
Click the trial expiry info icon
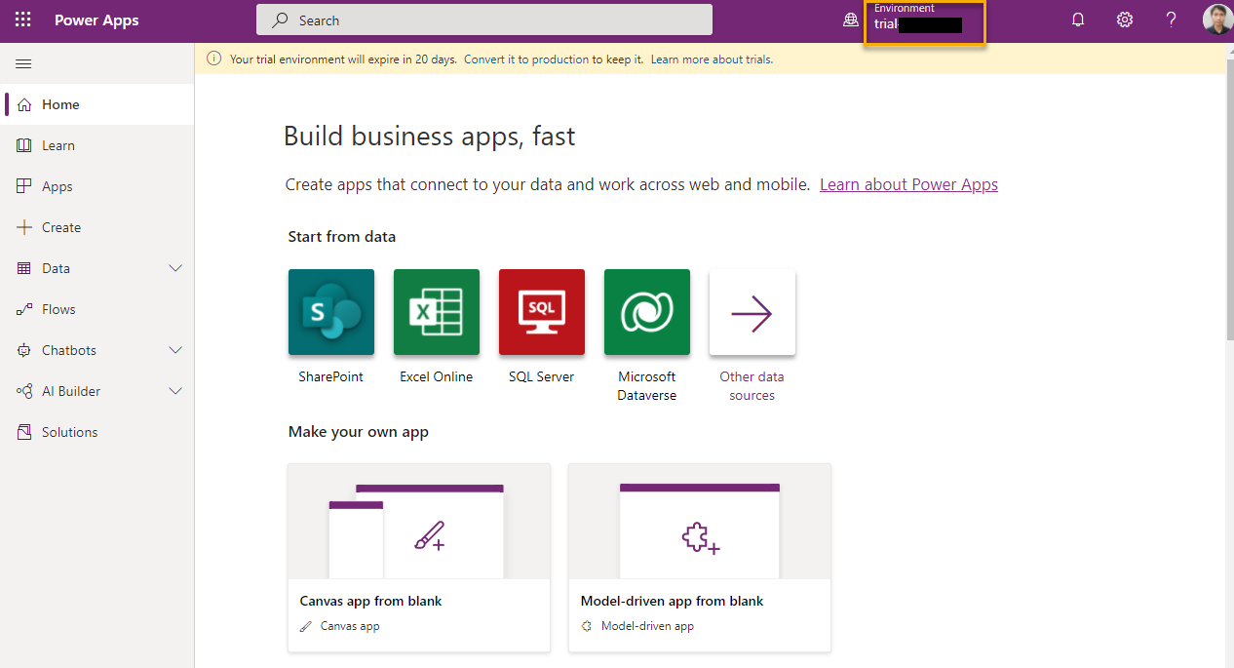(x=214, y=59)
